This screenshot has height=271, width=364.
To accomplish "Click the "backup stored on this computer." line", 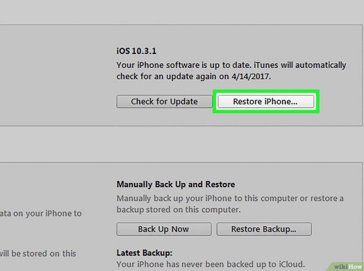I will 179,210.
